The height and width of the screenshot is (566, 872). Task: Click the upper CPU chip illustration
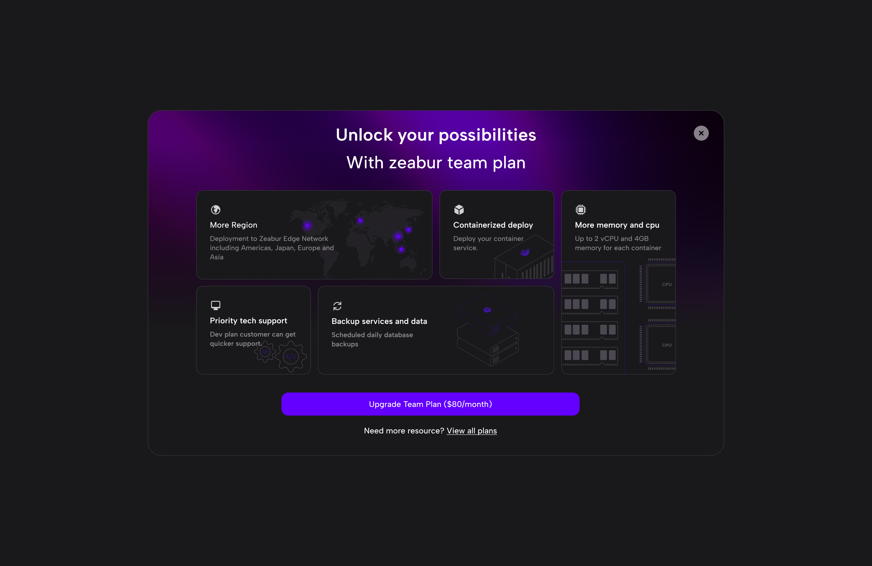[x=661, y=284]
